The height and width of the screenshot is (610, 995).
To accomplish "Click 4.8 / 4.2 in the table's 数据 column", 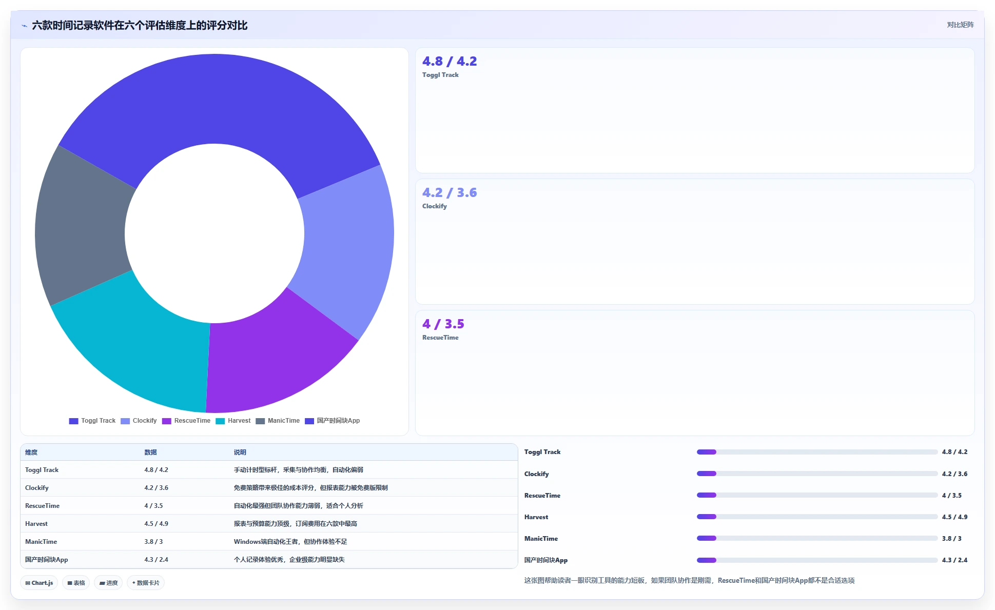I will [156, 470].
